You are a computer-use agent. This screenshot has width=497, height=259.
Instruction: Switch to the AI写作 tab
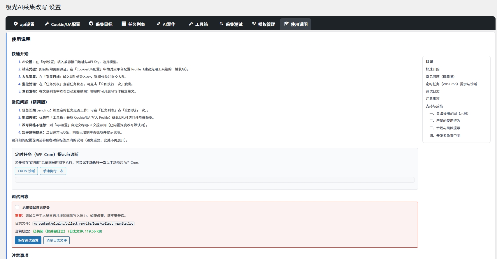169,24
